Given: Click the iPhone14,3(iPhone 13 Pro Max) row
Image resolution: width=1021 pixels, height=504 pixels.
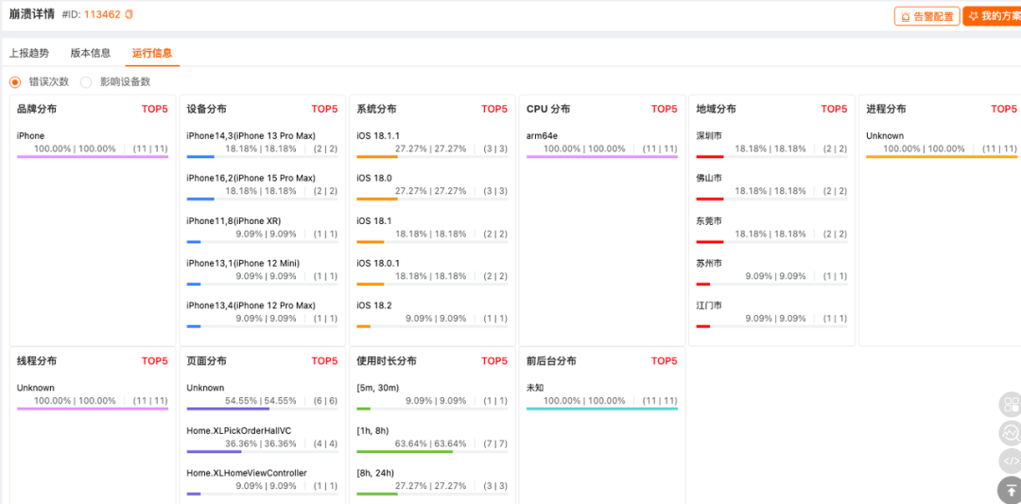Looking at the screenshot, I should 263,144.
